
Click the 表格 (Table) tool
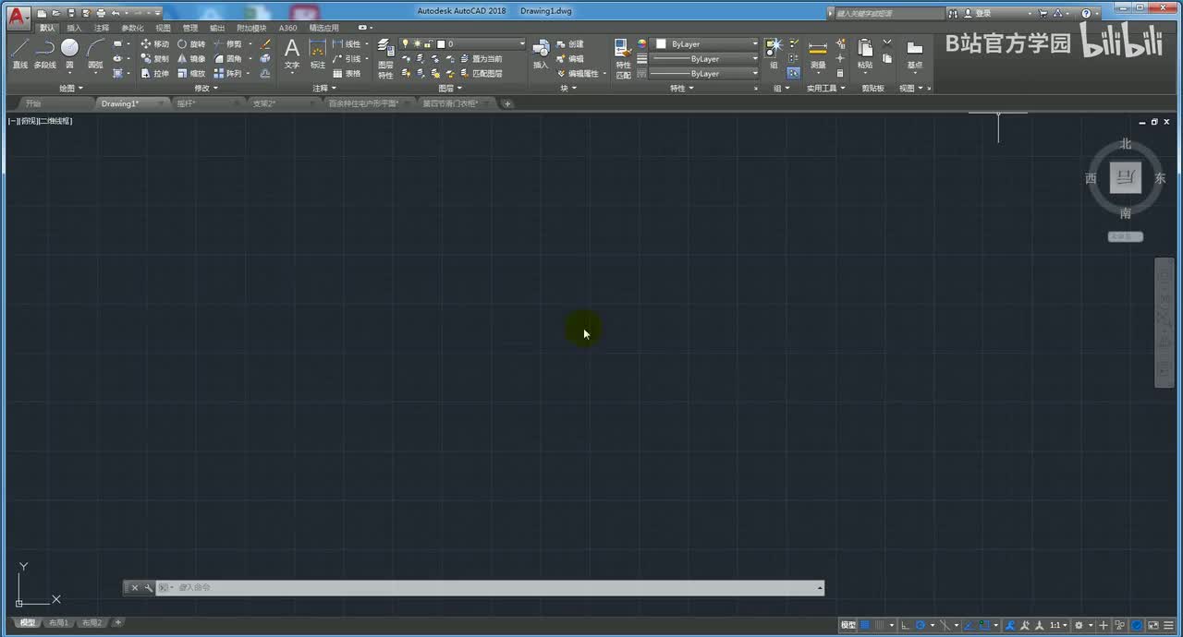pyautogui.click(x=347, y=73)
